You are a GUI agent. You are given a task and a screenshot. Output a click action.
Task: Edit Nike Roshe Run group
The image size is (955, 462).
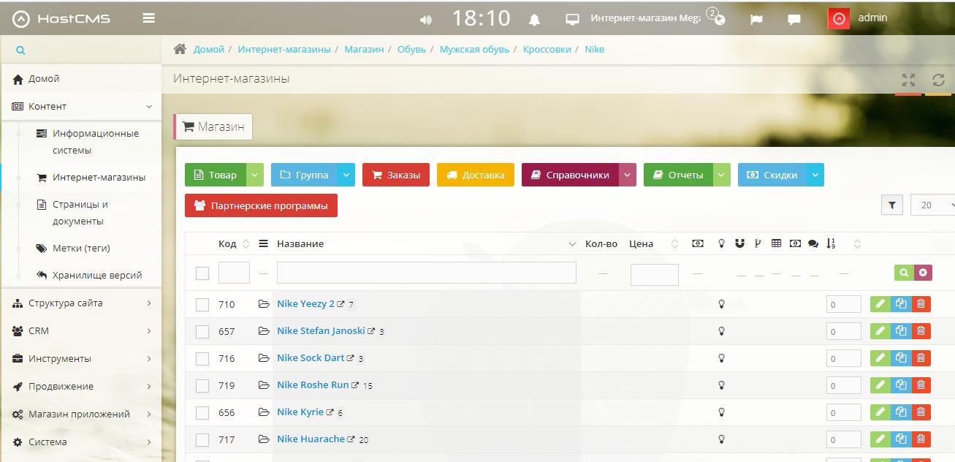(x=880, y=385)
